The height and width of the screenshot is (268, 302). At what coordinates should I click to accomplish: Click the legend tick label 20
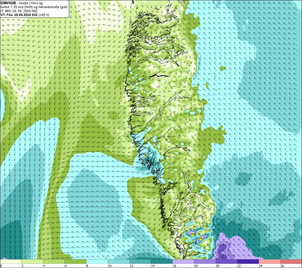point(217,266)
